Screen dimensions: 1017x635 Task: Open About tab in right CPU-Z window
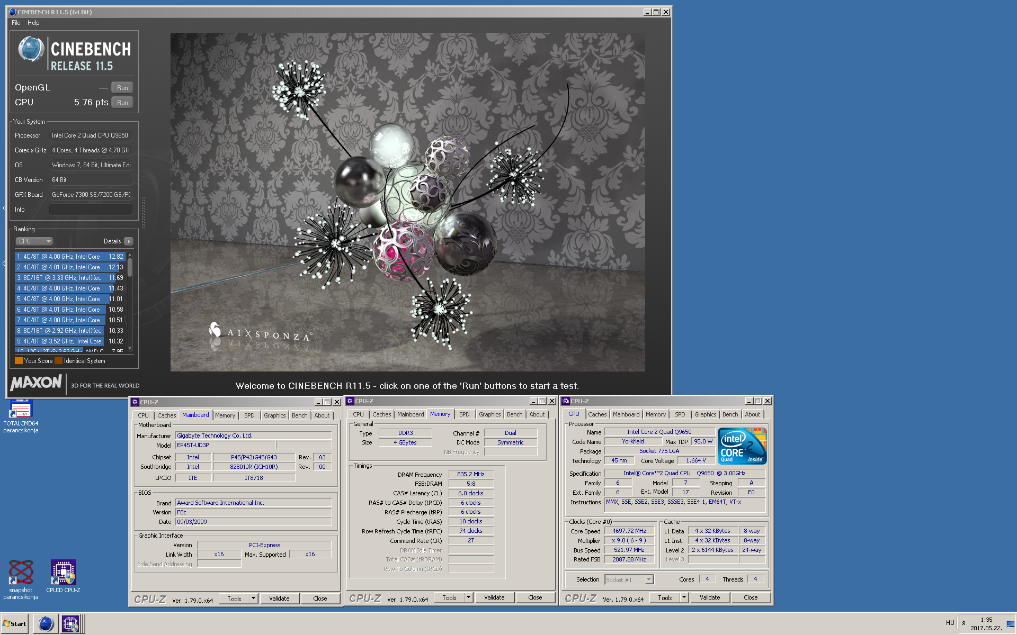point(752,414)
